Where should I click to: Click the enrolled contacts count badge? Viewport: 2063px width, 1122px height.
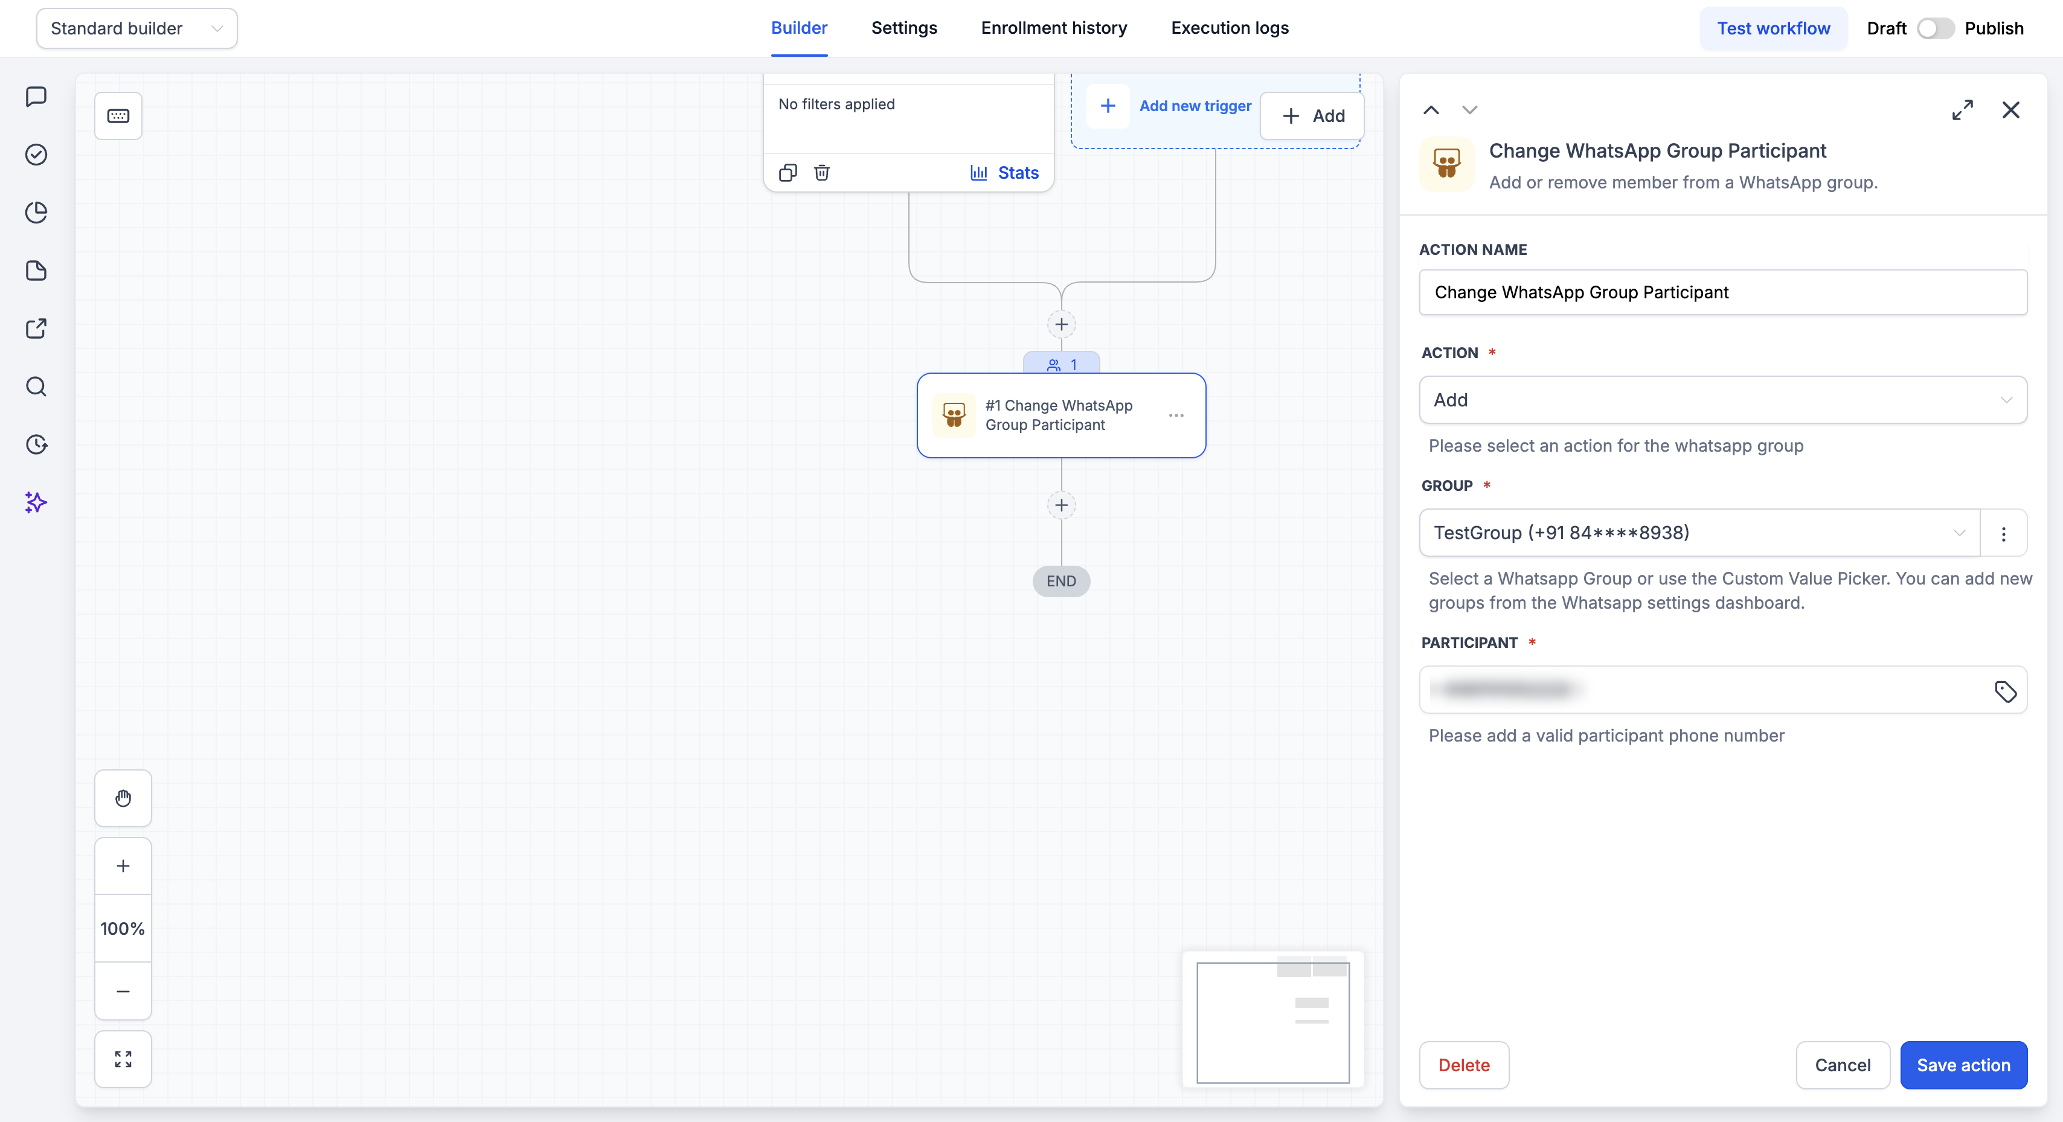point(1061,364)
